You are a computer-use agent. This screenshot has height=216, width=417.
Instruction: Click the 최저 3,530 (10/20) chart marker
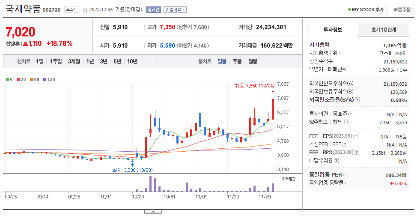click(133, 170)
